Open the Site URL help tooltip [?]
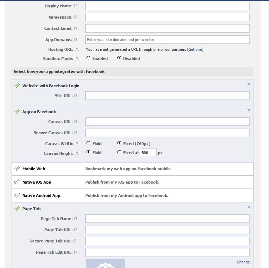The width and height of the screenshot is (269, 268). 76,95
